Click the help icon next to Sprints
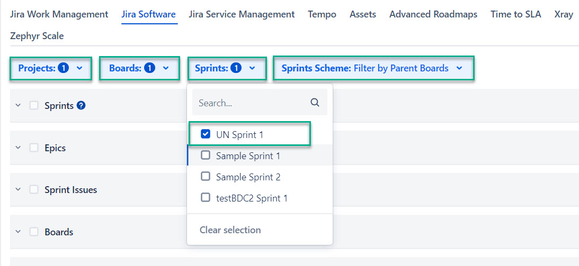579x266 pixels. pos(81,106)
